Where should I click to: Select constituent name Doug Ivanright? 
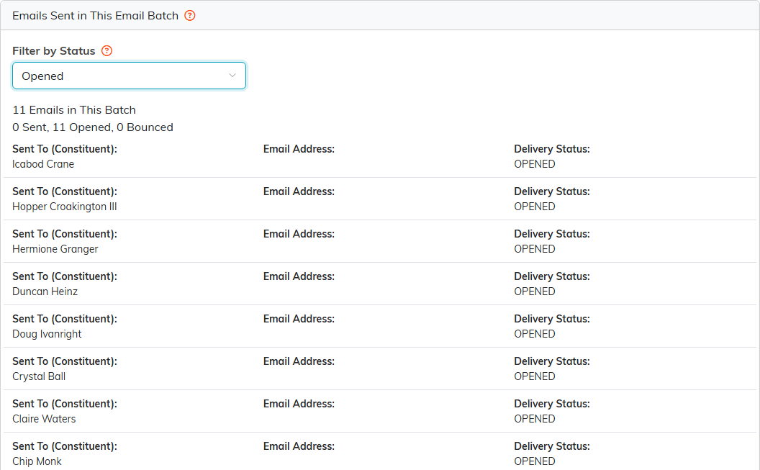coord(47,334)
